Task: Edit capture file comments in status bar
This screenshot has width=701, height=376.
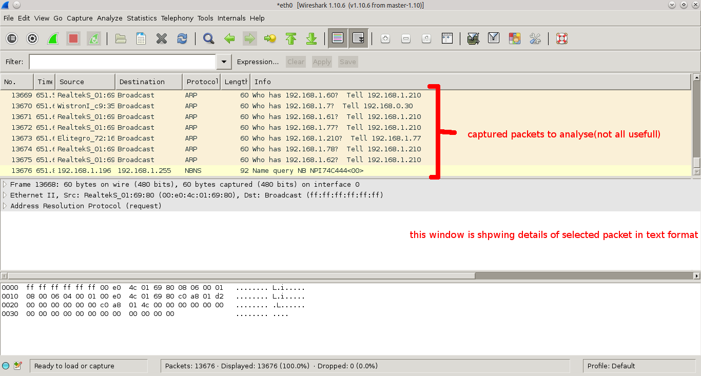Action: coord(18,366)
